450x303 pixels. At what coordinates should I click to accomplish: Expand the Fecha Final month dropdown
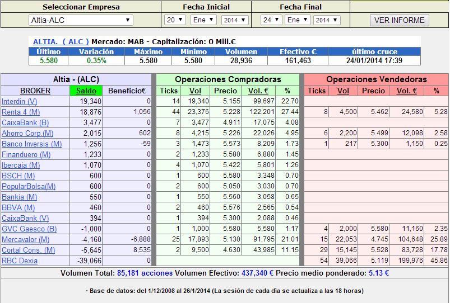click(x=298, y=20)
